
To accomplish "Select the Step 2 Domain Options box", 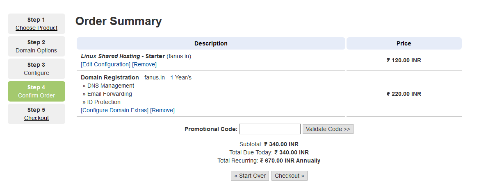I will (x=36, y=46).
